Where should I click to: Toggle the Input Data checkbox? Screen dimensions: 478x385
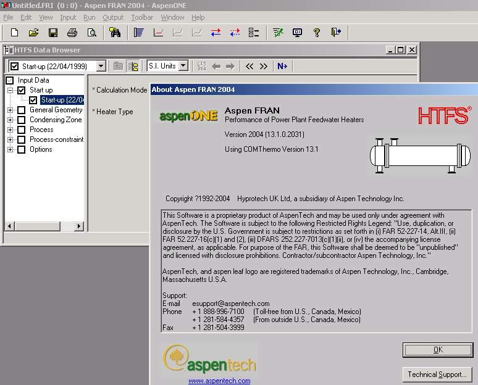pos(10,80)
